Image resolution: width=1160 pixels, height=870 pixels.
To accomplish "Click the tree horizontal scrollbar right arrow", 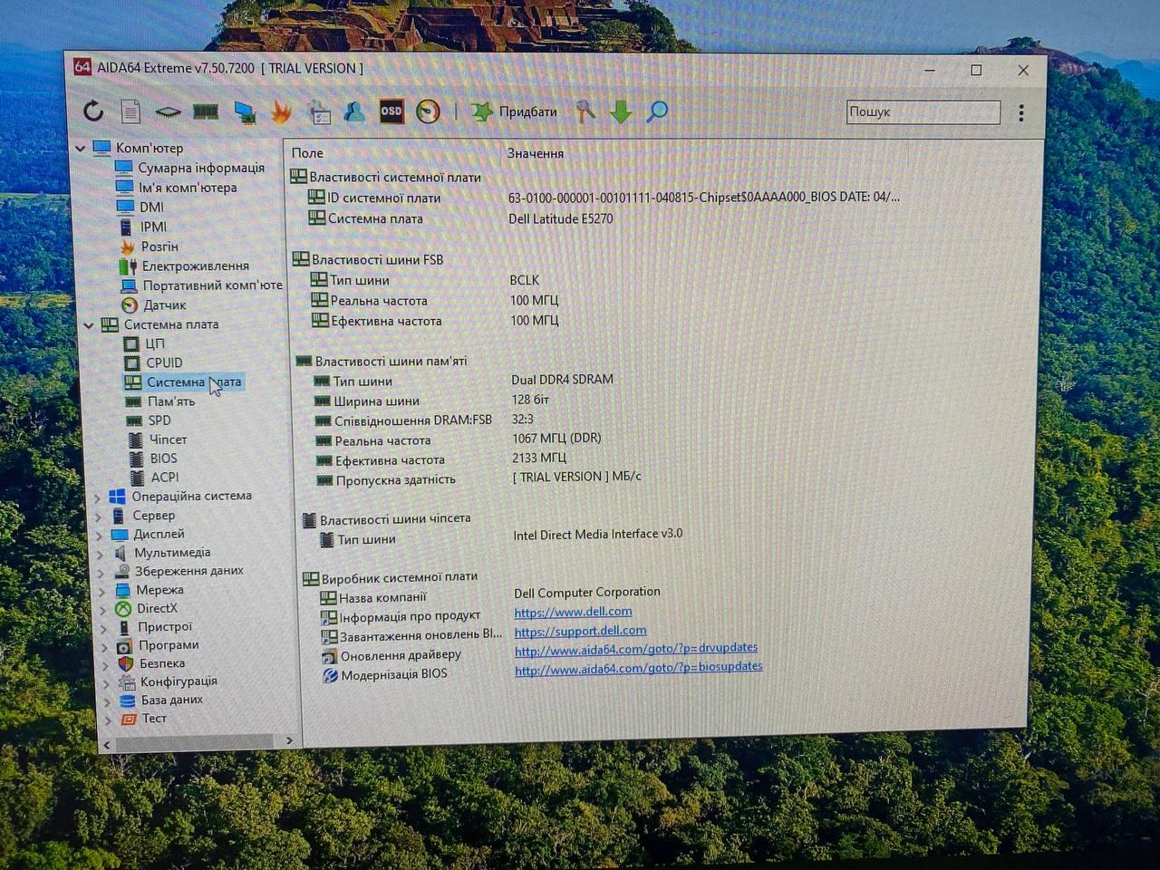I will (289, 740).
